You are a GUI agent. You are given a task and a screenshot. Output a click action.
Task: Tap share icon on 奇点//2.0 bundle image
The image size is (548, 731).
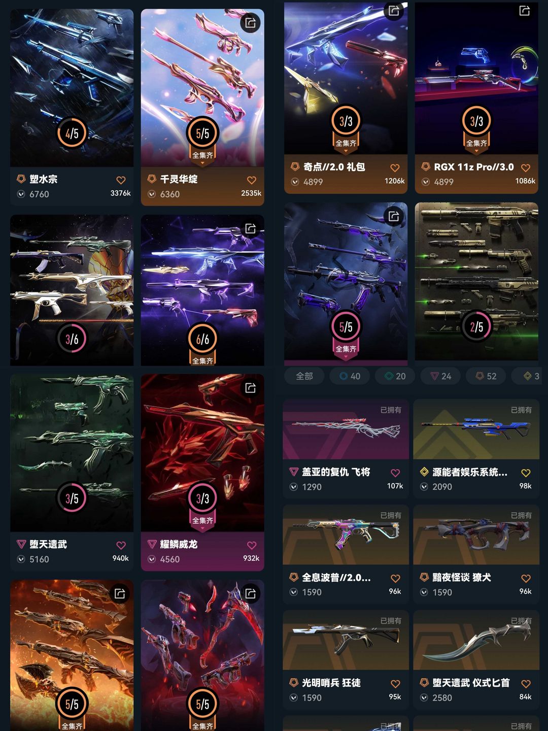394,11
